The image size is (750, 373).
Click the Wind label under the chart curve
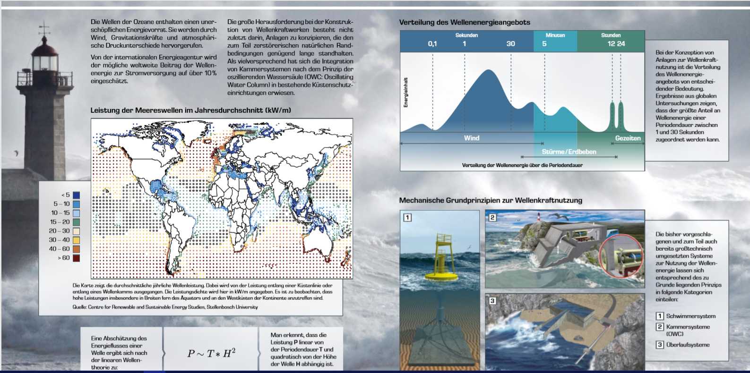471,138
